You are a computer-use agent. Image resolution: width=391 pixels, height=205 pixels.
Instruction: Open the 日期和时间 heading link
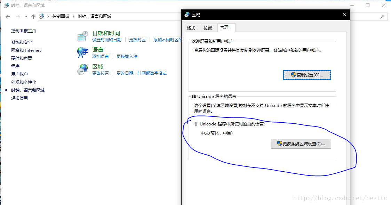[106, 33]
